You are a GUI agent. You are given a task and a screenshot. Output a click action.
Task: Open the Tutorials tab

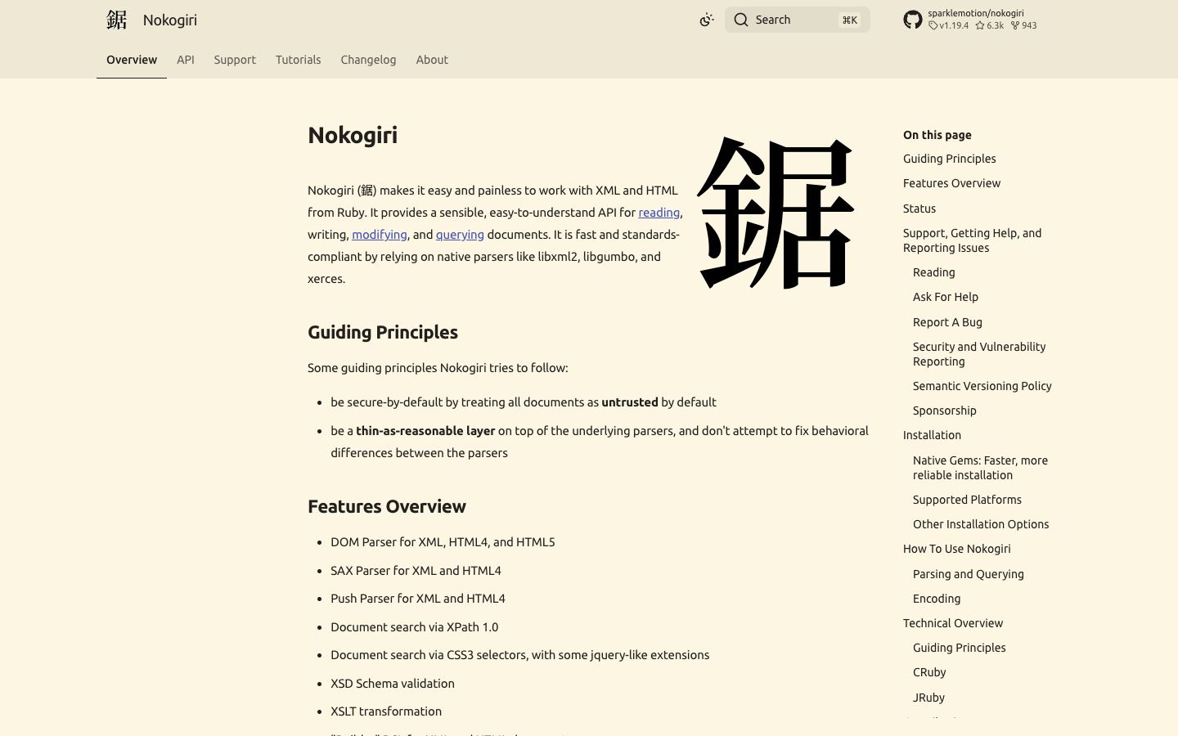(x=298, y=60)
